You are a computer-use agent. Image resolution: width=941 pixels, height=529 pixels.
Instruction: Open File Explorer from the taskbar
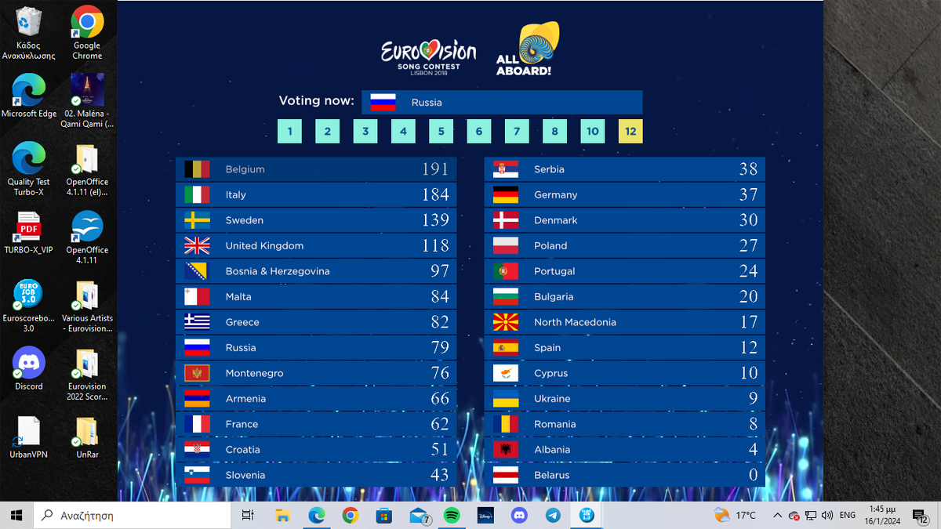tap(282, 515)
